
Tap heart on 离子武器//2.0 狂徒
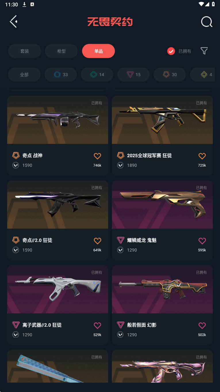click(97, 325)
